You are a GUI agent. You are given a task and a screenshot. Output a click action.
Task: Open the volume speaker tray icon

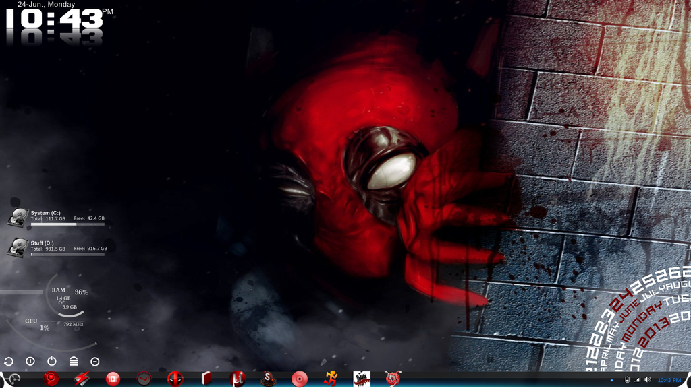pyautogui.click(x=647, y=379)
